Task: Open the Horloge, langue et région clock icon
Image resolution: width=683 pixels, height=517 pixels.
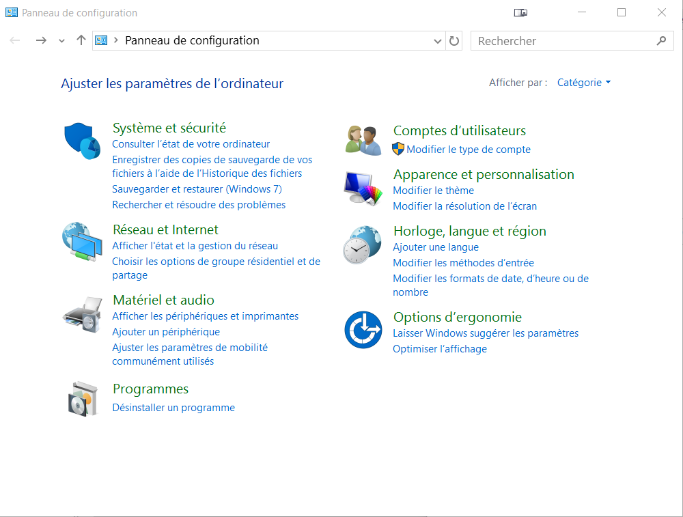Action: coord(363,244)
